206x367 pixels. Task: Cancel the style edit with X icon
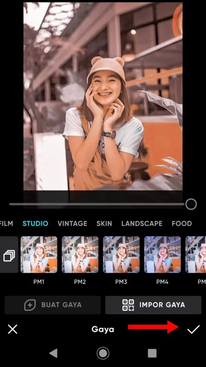tap(13, 329)
